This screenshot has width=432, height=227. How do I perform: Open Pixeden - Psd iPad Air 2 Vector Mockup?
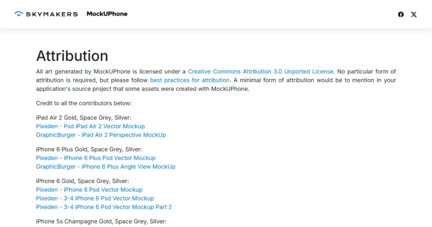pos(90,126)
